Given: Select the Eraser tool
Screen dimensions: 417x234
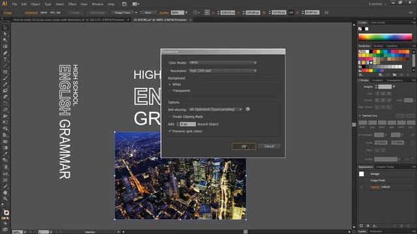Looking at the screenshot, I should (5, 97).
